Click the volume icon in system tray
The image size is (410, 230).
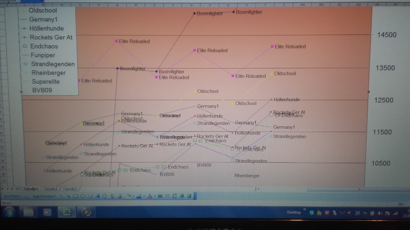click(380, 213)
